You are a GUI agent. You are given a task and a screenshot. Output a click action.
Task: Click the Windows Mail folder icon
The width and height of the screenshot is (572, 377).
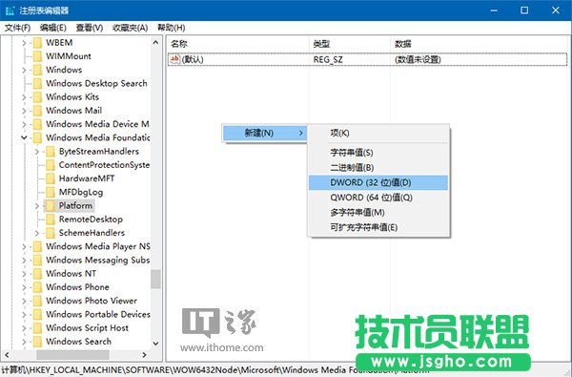click(x=37, y=111)
